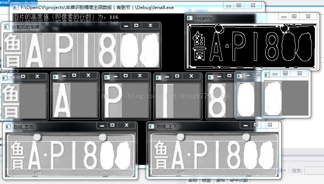Minimize the 8 character window
The width and height of the screenshot is (324, 184).
click(x=219, y=76)
